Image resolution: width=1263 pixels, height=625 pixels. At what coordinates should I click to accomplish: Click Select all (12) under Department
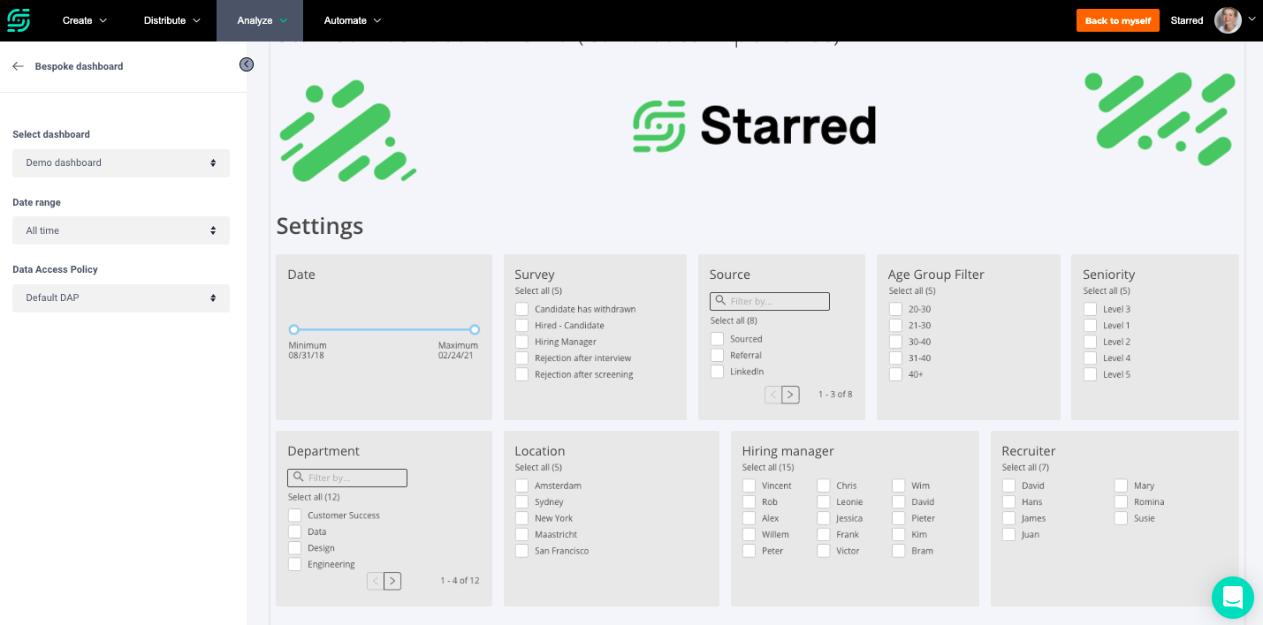(314, 498)
